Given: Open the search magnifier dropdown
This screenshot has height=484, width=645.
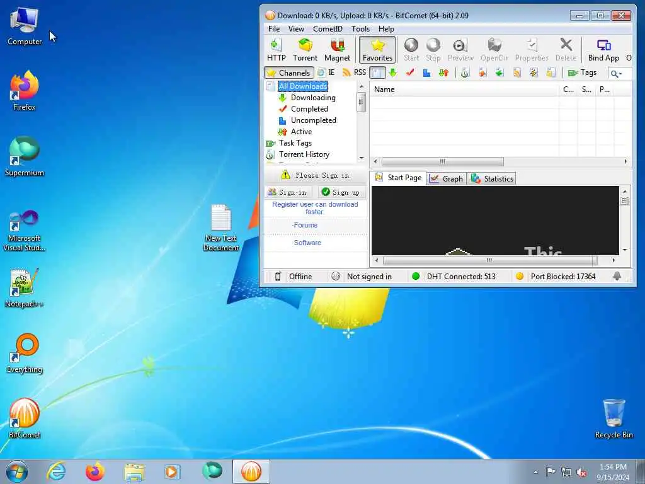Looking at the screenshot, I should [616, 74].
